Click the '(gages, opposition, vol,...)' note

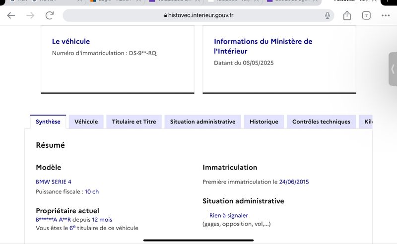click(237, 224)
